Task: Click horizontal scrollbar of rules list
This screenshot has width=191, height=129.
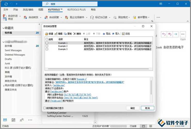Action: click(98, 69)
